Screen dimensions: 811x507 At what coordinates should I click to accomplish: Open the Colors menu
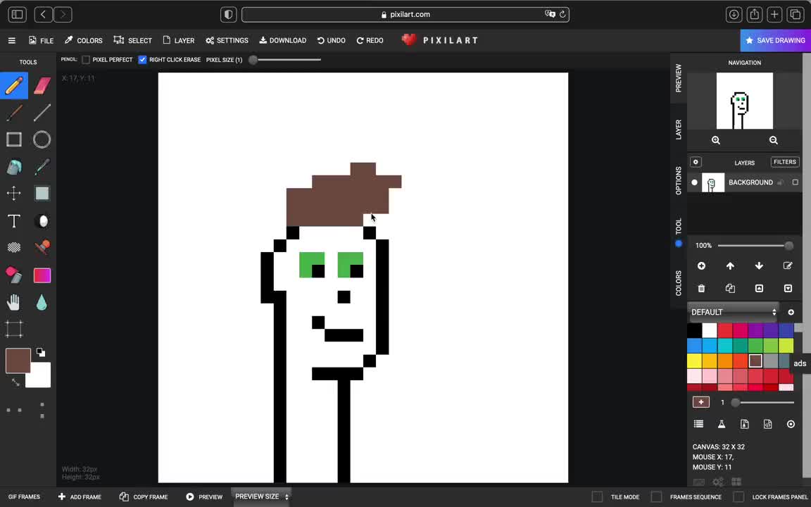pos(83,40)
